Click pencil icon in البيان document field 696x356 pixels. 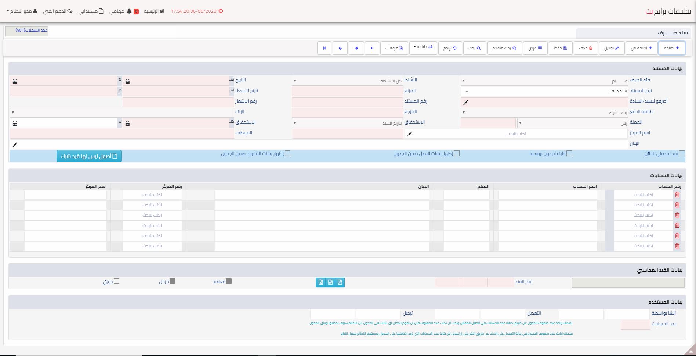click(x=15, y=144)
